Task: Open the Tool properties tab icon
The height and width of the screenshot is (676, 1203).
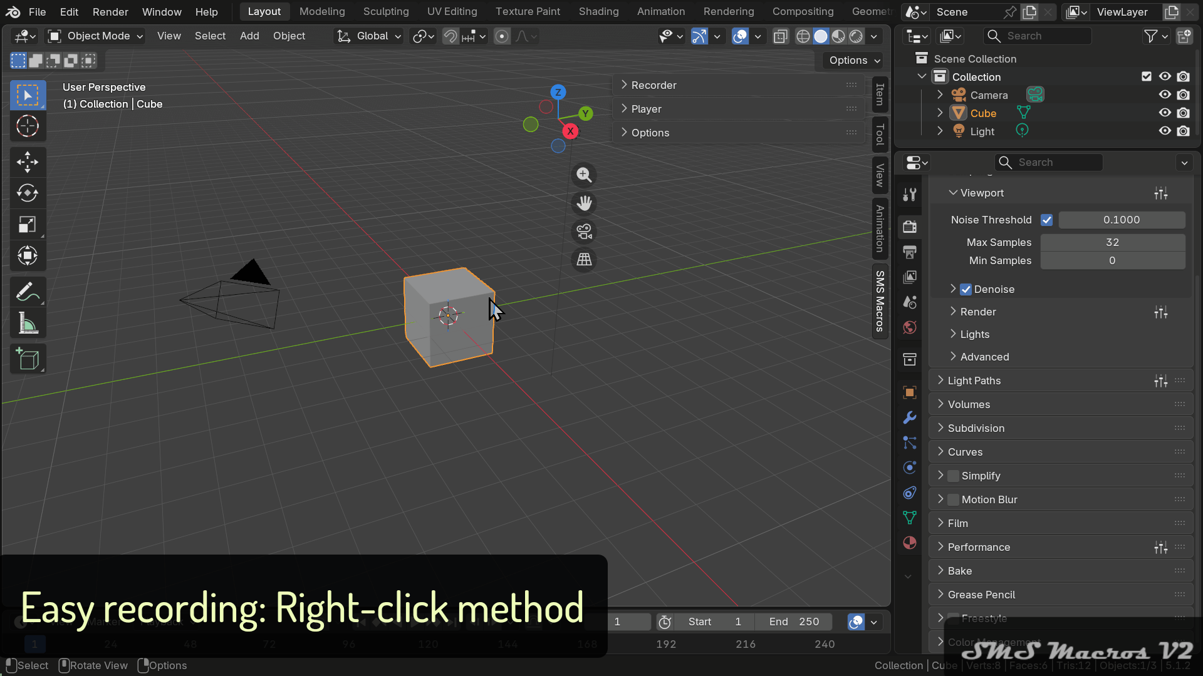Action: pos(910,195)
